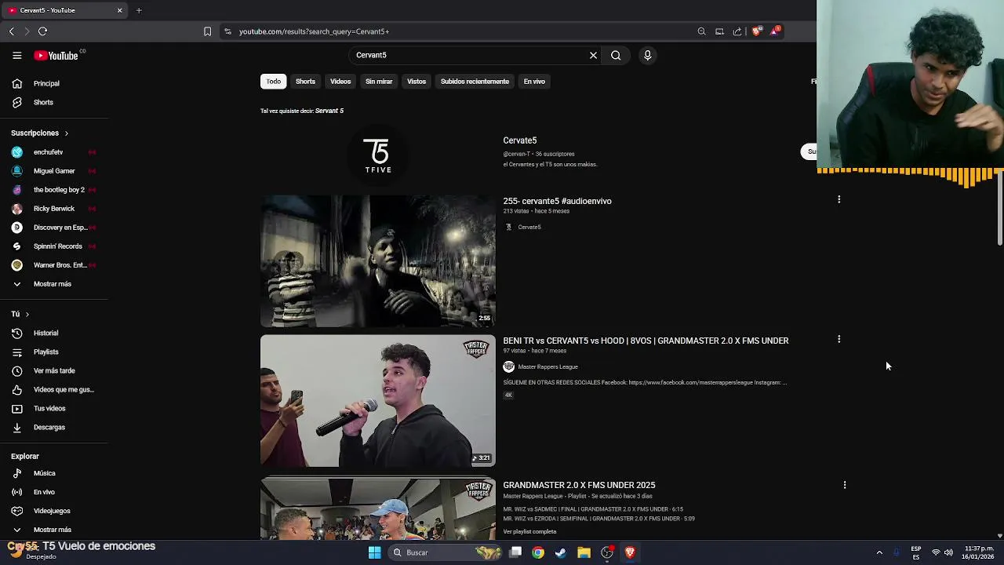
Task: Open Steam from the taskbar
Action: (561, 552)
